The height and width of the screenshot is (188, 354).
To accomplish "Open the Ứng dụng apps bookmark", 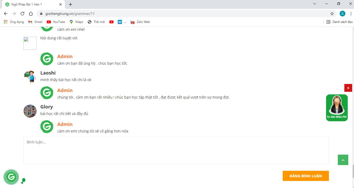I will 14,22.
